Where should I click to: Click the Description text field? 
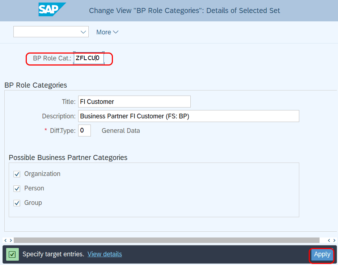pyautogui.click(x=189, y=116)
